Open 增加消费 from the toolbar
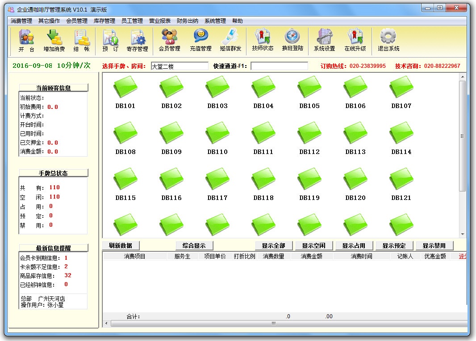Screen dimensions: 476x341 pyautogui.click(x=54, y=40)
